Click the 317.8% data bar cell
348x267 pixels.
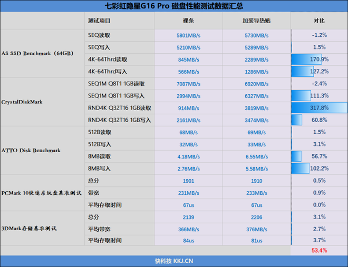(319, 108)
